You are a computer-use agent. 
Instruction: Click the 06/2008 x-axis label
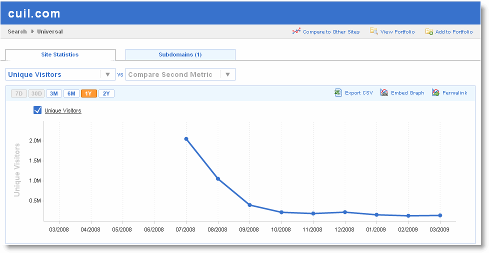point(154,229)
